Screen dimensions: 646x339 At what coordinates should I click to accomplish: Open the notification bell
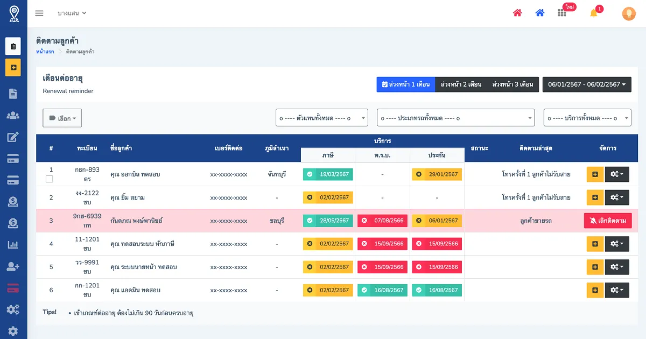click(594, 13)
